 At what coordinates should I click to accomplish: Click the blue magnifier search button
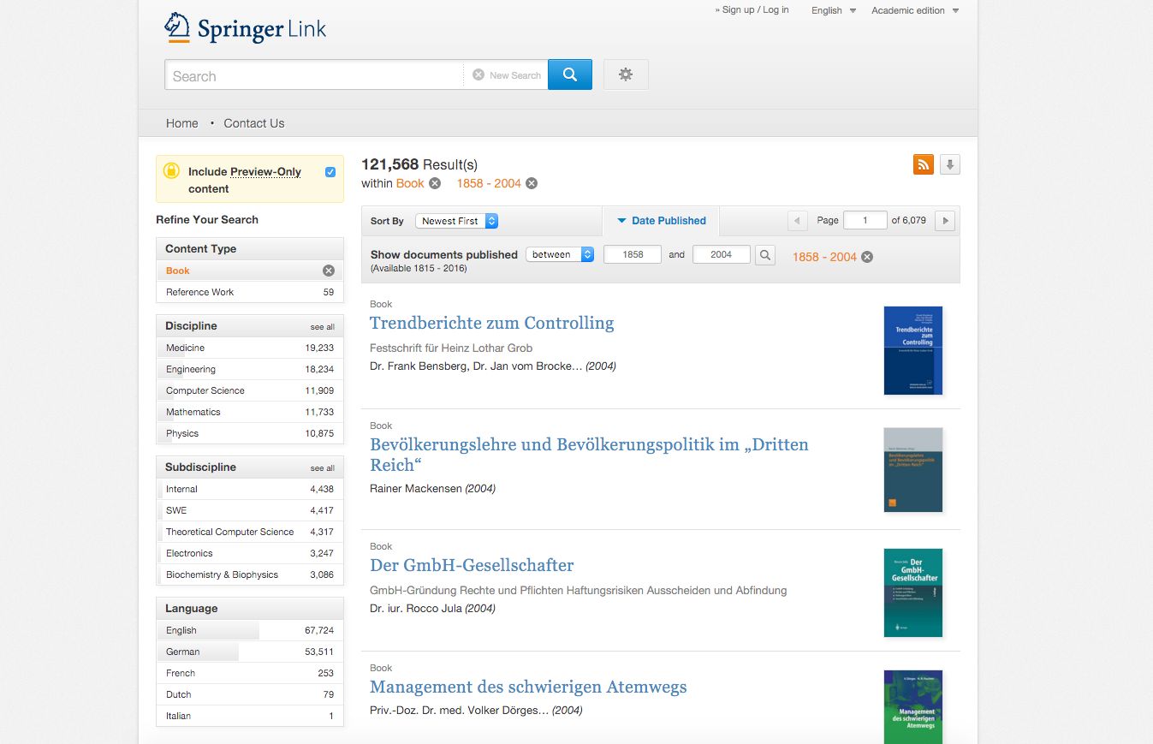coord(570,74)
